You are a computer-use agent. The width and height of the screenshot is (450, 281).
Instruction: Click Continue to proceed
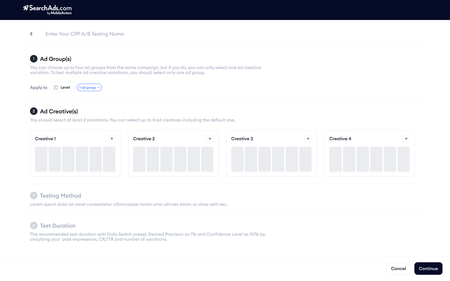tap(428, 269)
